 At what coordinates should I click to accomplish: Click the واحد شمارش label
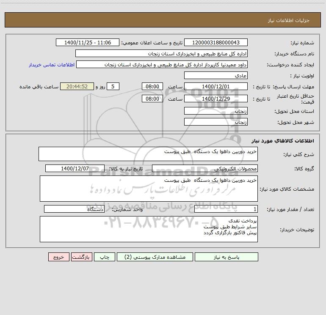click(x=127, y=209)
